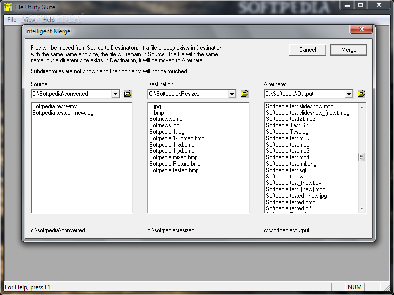Select 'Softpedia tested.bmp' in Destination list

174,170
